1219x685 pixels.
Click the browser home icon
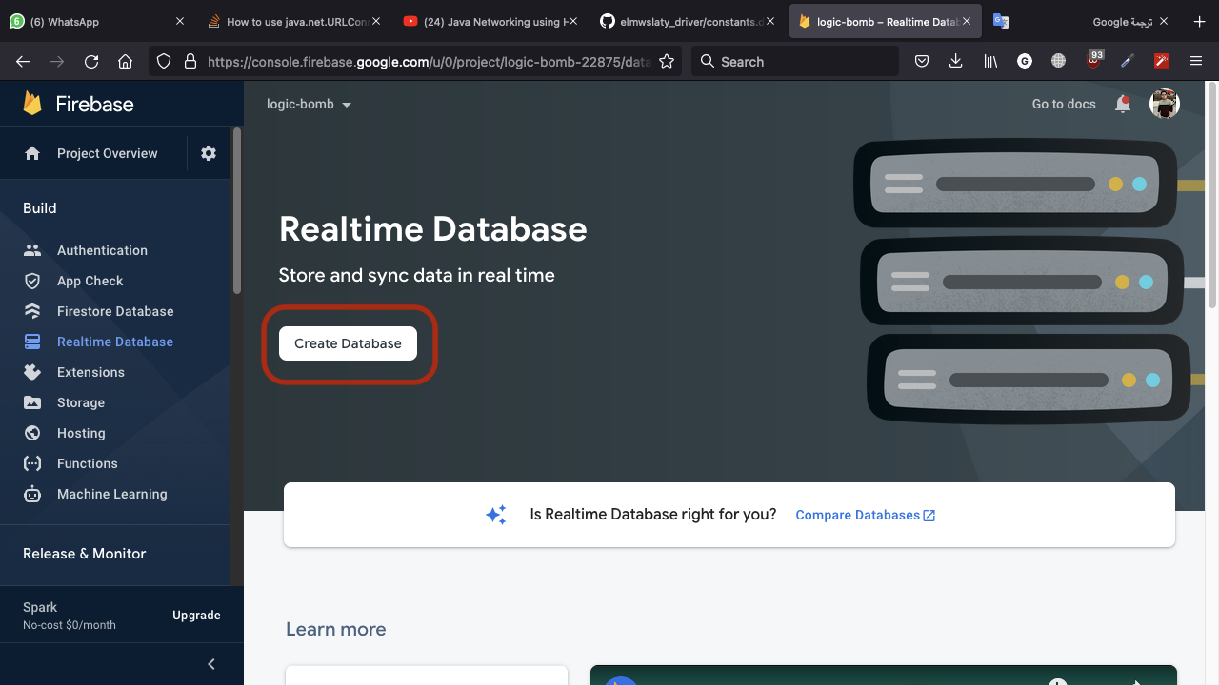pyautogui.click(x=125, y=61)
